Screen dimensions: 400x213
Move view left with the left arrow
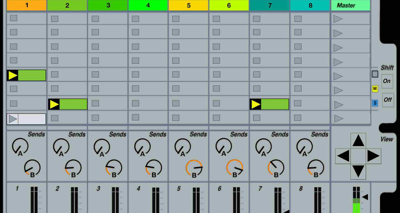[343, 156]
